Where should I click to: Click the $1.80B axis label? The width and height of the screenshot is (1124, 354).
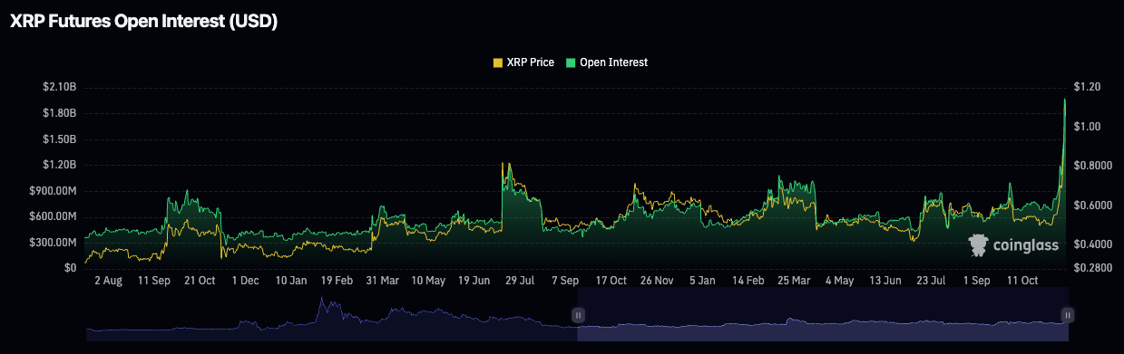60,113
